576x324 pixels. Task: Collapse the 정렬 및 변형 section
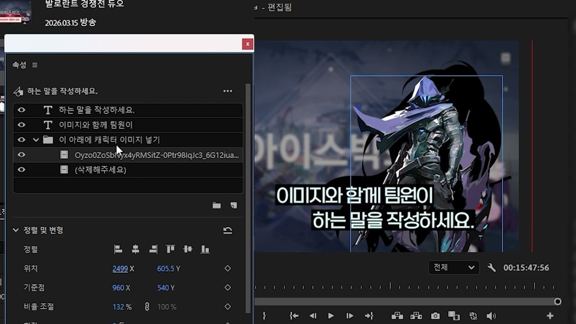tap(16, 230)
